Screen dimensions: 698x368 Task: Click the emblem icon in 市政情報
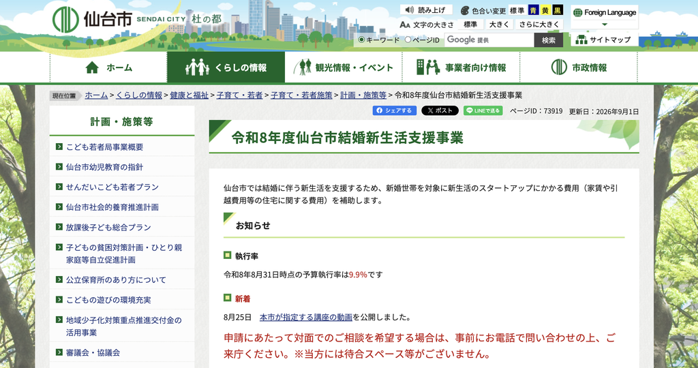click(x=559, y=67)
